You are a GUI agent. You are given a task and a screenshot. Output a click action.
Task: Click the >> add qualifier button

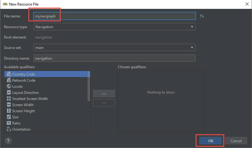click(104, 94)
